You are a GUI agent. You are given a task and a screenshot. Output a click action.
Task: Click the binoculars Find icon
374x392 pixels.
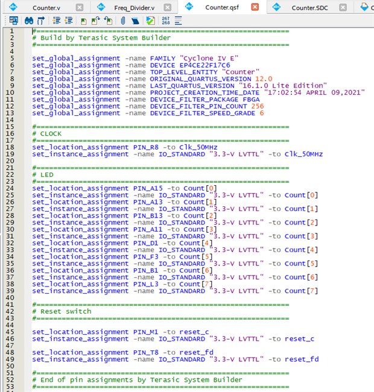29,20
